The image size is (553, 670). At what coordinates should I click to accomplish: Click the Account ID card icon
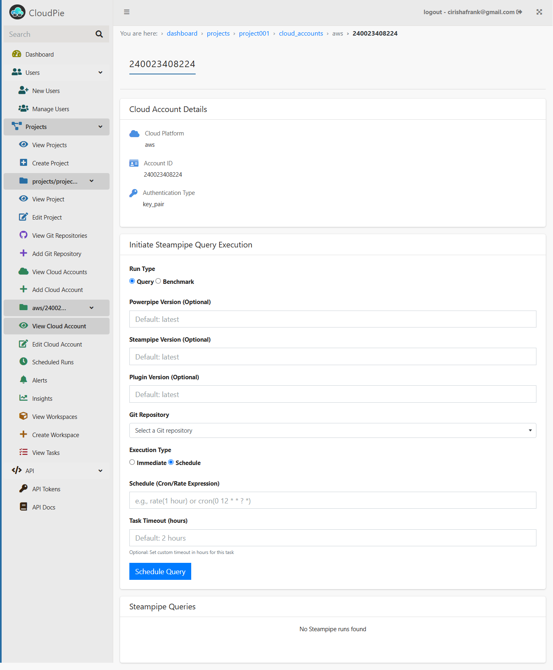(134, 163)
